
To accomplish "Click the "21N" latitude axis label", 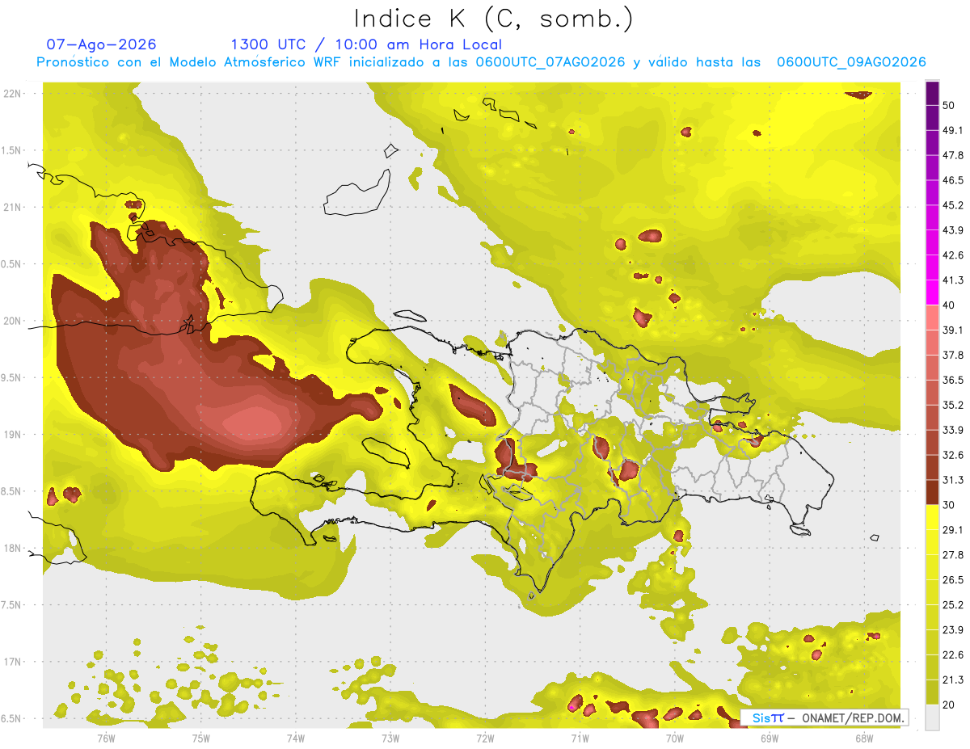I will [x=12, y=208].
